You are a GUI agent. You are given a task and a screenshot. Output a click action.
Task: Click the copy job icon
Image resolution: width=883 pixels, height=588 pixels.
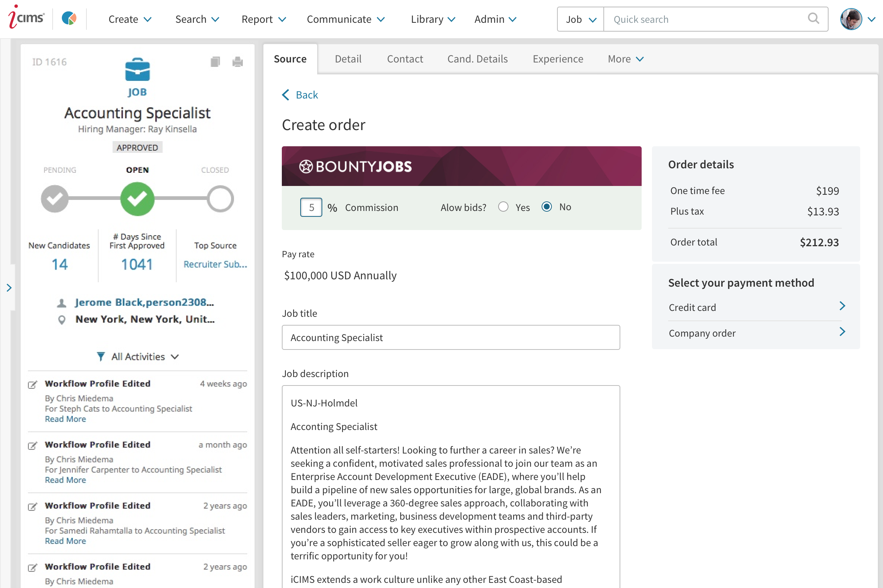(x=215, y=61)
